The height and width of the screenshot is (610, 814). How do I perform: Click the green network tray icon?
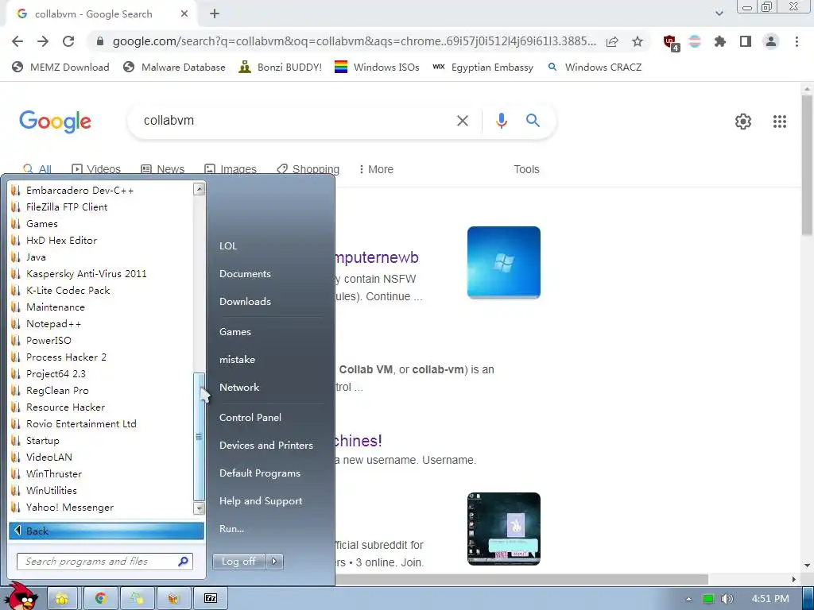(708, 599)
